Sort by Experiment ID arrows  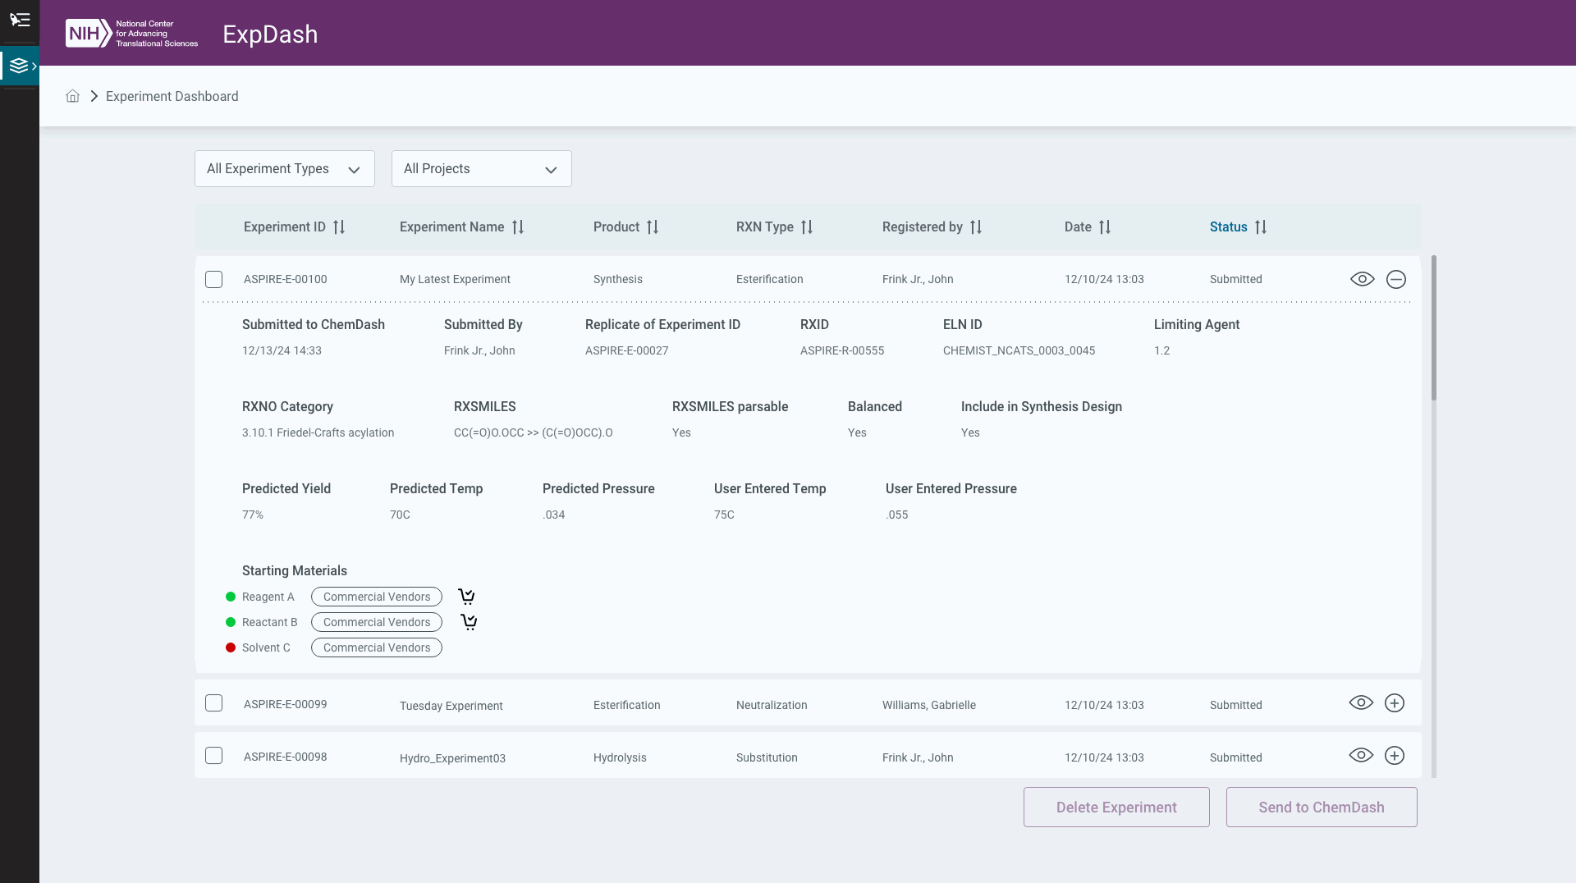tap(339, 227)
